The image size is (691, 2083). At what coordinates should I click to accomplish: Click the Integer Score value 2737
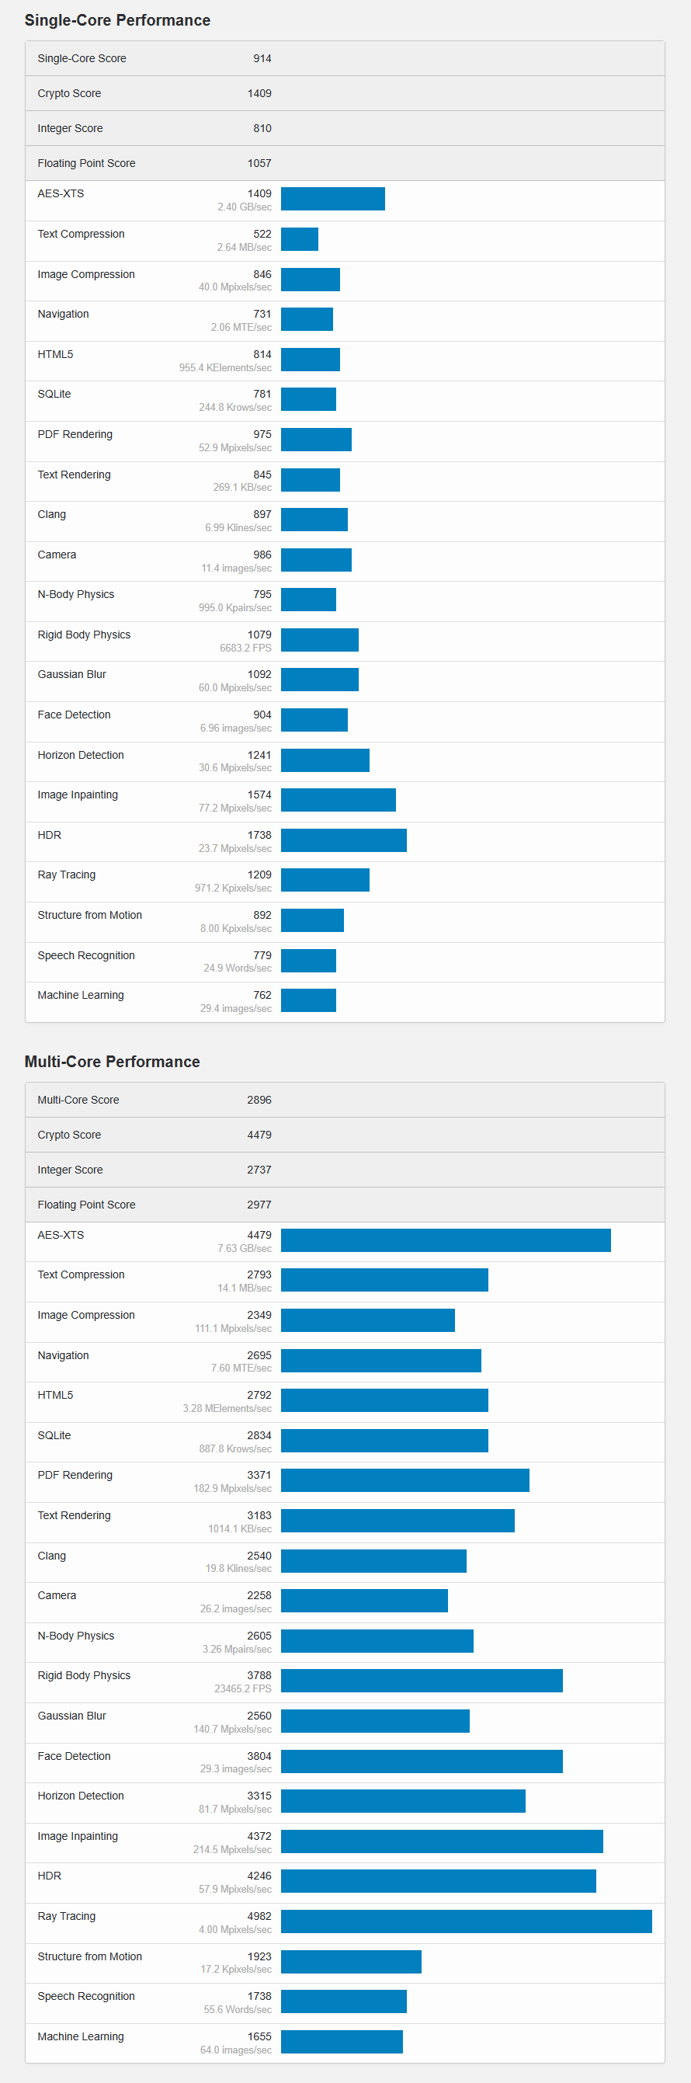259,1170
